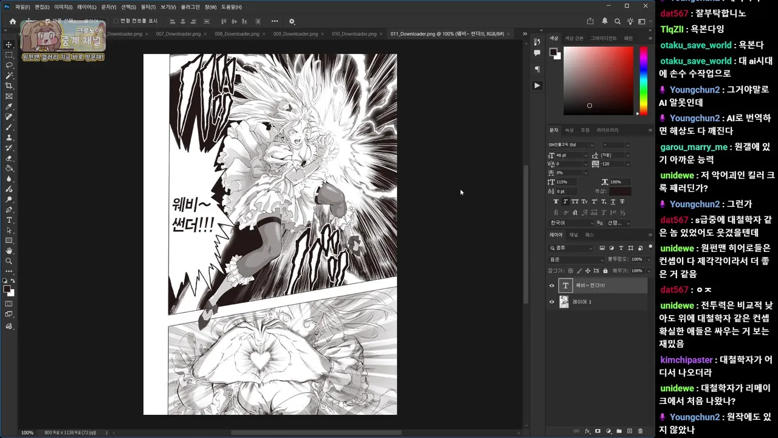Open the 파일(F) menu
This screenshot has width=778, height=438.
(x=22, y=7)
